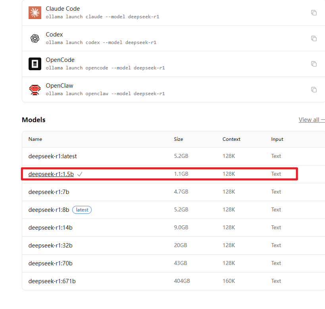325x309 pixels.
Task: Click the 128K context for deepseek-r1:14b
Action: pos(229,227)
